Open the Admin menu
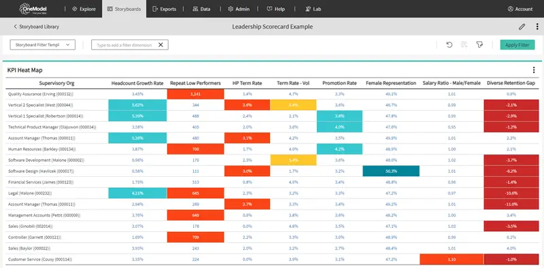Screen dimensions: 544x268 239,9
